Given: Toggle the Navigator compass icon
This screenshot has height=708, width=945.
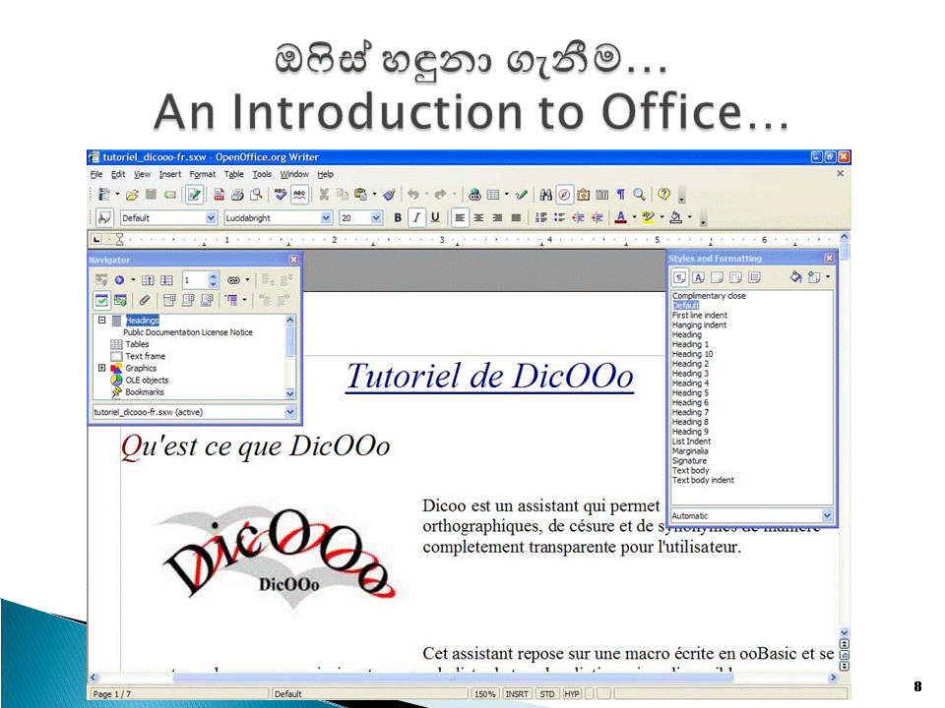Looking at the screenshot, I should (x=564, y=195).
